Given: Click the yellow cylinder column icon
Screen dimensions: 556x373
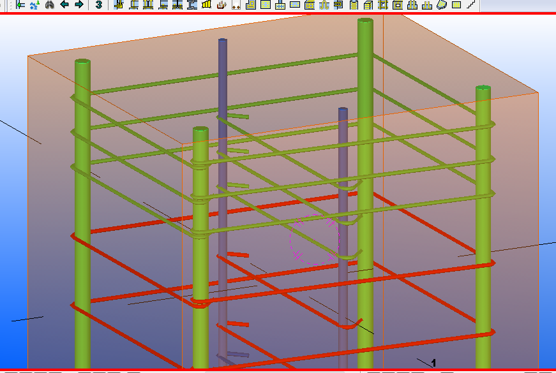Looking at the screenshot, I should (x=354, y=4).
